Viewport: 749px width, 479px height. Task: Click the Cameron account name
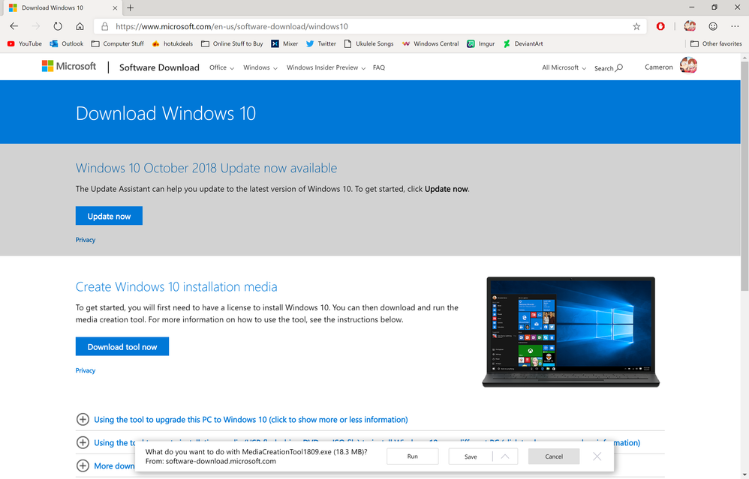pos(659,67)
